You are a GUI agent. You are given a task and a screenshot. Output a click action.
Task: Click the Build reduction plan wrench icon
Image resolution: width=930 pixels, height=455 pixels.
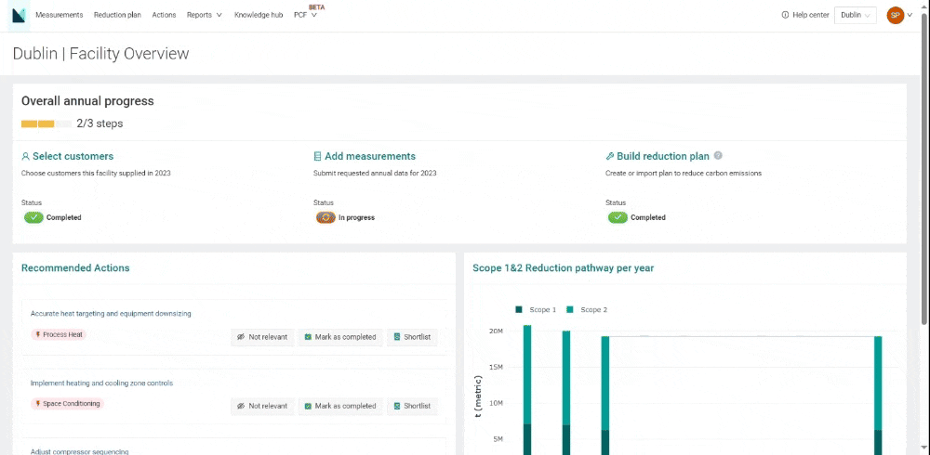click(x=610, y=157)
